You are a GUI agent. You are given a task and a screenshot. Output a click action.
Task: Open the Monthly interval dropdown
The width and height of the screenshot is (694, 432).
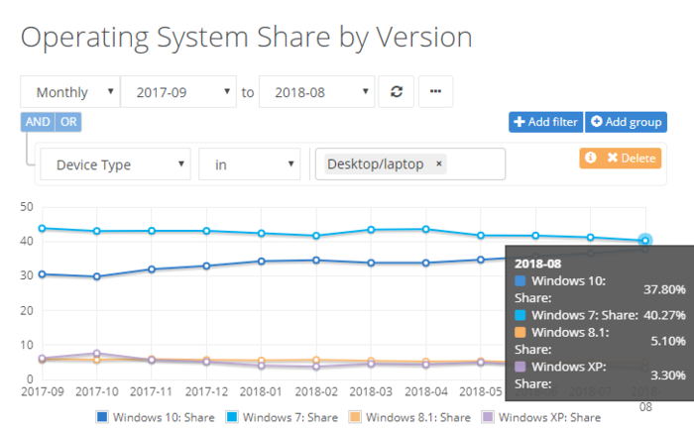coord(69,92)
